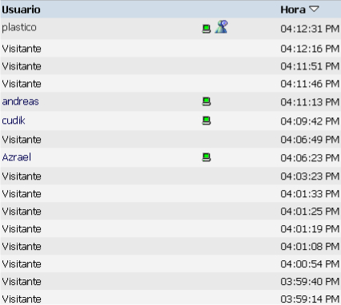The image size is (341, 305).
Task: Click the 03:59:40 PM time entry
Action: pyautogui.click(x=310, y=282)
